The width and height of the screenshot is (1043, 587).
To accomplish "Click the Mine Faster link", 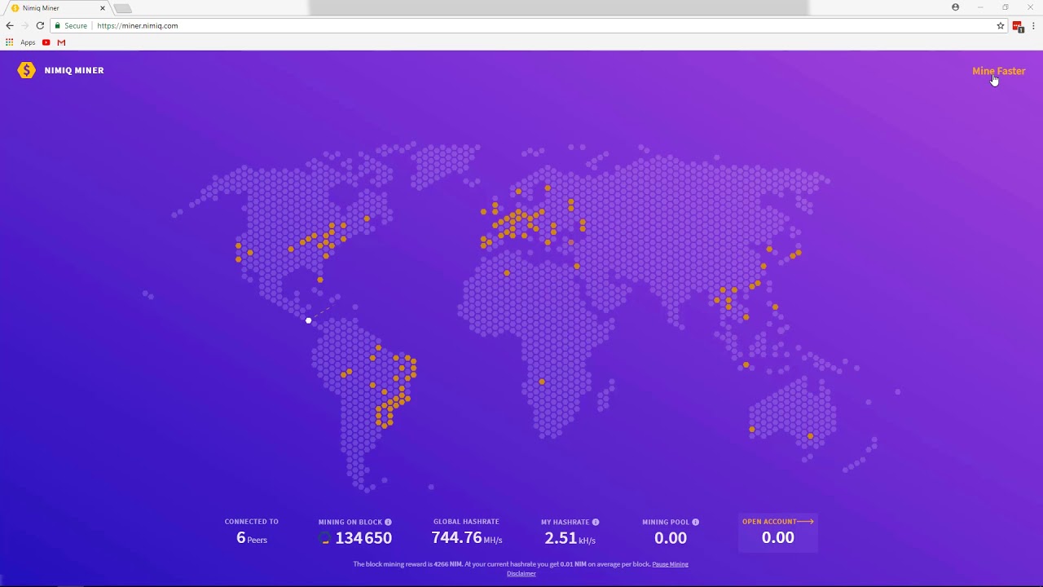I will tap(998, 71).
